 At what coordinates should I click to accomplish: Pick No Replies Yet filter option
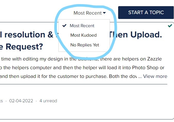pyautogui.click(x=85, y=45)
